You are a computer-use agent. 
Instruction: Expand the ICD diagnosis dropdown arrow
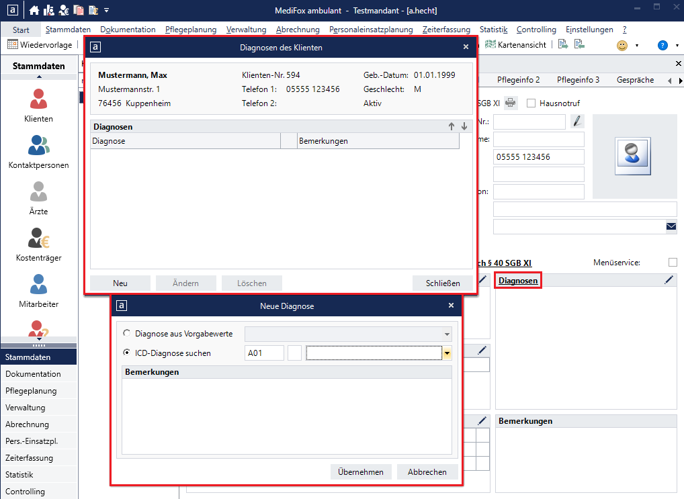point(446,353)
